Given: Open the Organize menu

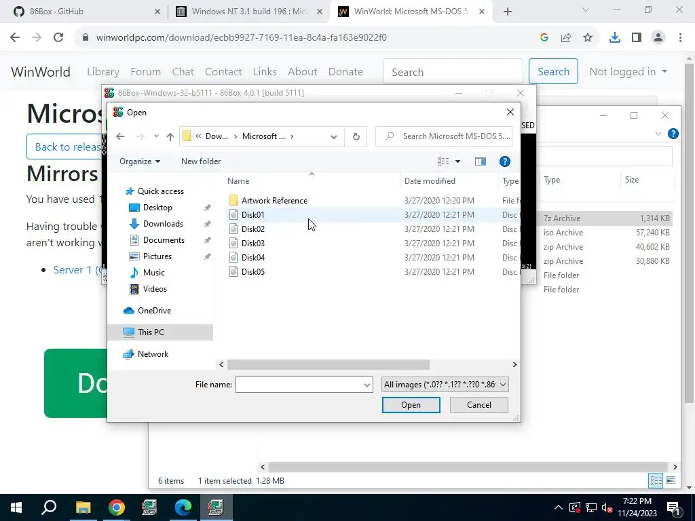Looking at the screenshot, I should tap(140, 161).
